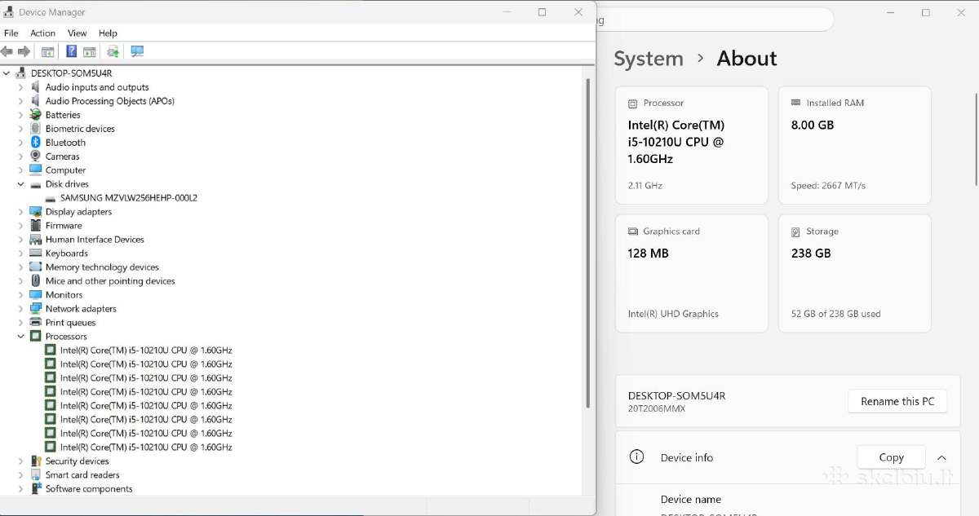The height and width of the screenshot is (516, 979).
Task: Click the Rename this PC button
Action: 897,401
